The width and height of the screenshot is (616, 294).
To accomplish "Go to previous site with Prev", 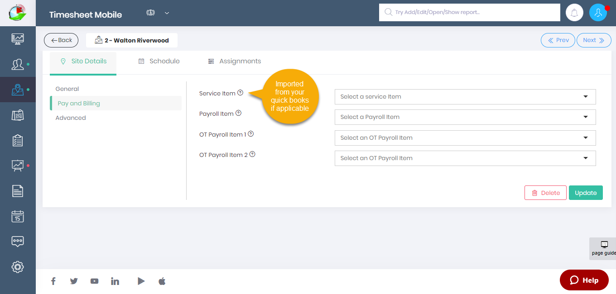I will coord(558,40).
